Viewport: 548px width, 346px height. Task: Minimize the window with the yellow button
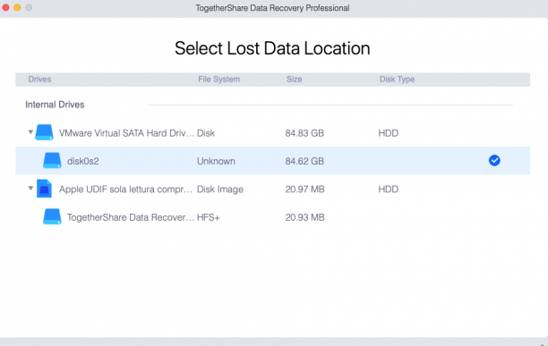(x=17, y=7)
